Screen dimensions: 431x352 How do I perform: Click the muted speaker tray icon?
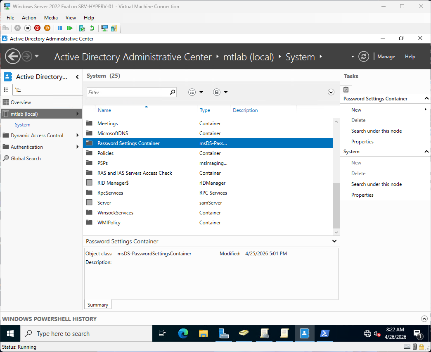tap(377, 334)
